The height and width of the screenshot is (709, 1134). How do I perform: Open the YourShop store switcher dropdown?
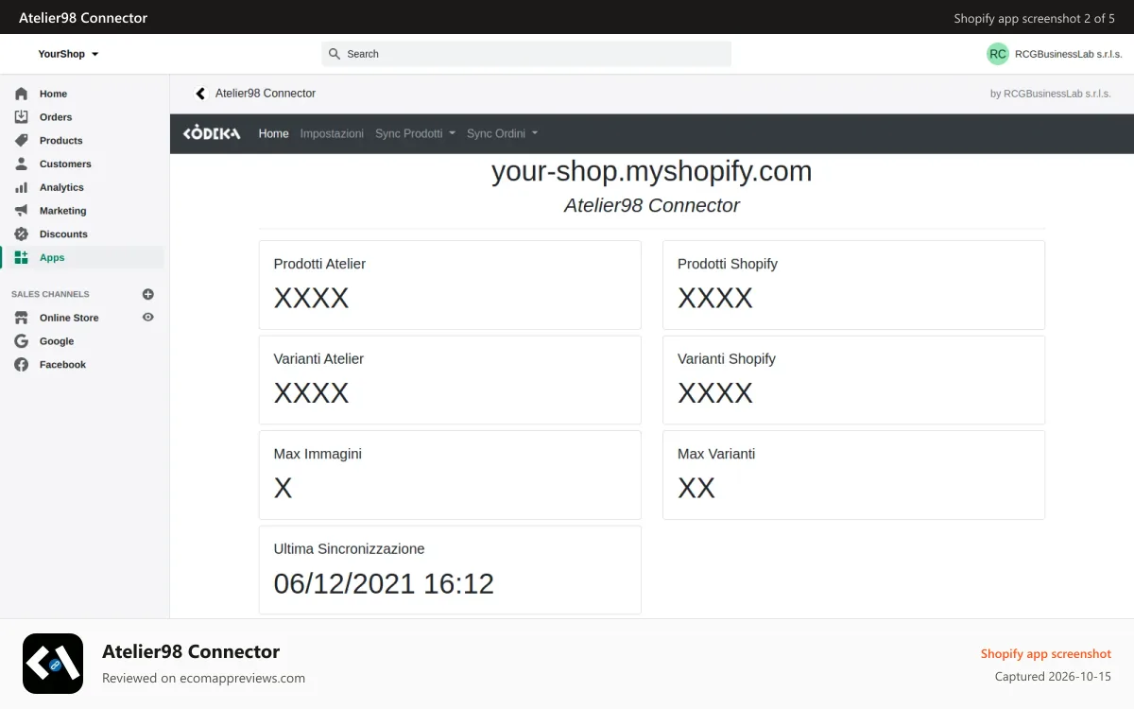click(68, 54)
